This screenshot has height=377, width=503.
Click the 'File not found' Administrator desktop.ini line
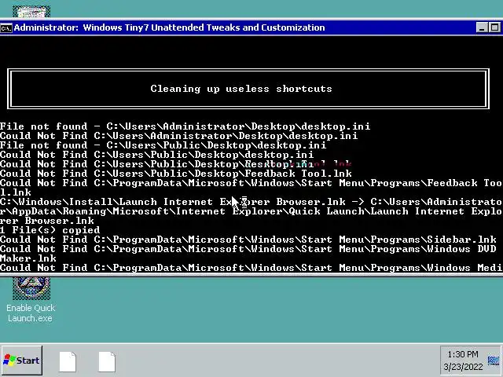pyautogui.click(x=185, y=126)
